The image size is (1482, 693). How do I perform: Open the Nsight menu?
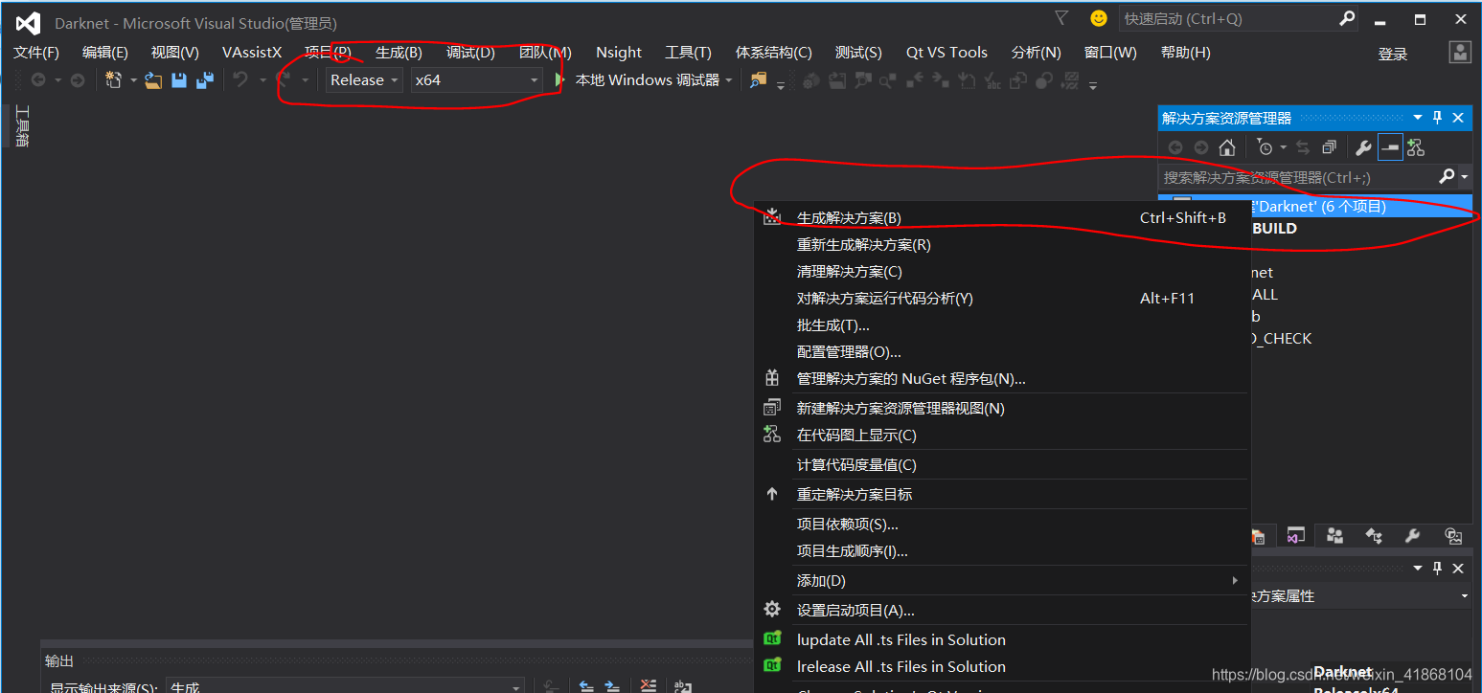coord(619,53)
